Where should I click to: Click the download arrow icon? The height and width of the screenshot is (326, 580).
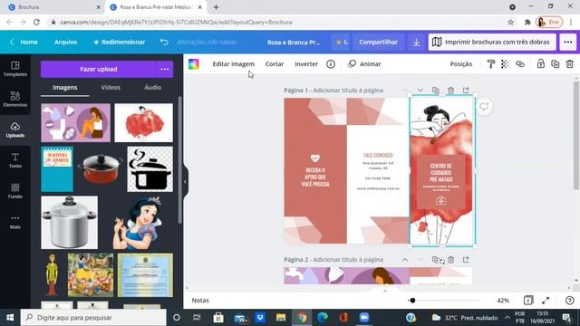point(417,43)
